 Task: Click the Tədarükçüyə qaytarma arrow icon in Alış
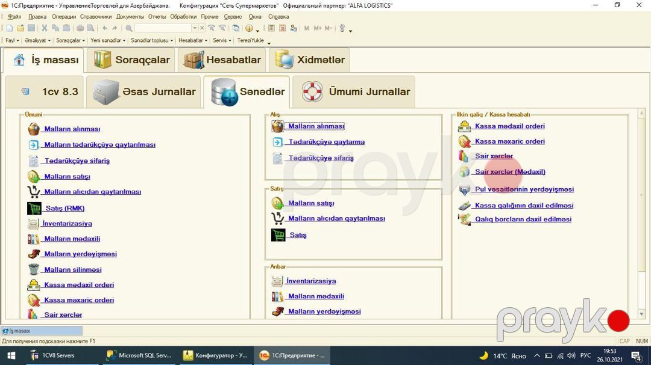coord(277,142)
